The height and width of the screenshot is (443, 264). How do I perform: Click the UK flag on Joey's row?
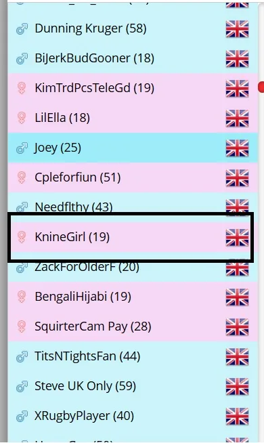(237, 148)
